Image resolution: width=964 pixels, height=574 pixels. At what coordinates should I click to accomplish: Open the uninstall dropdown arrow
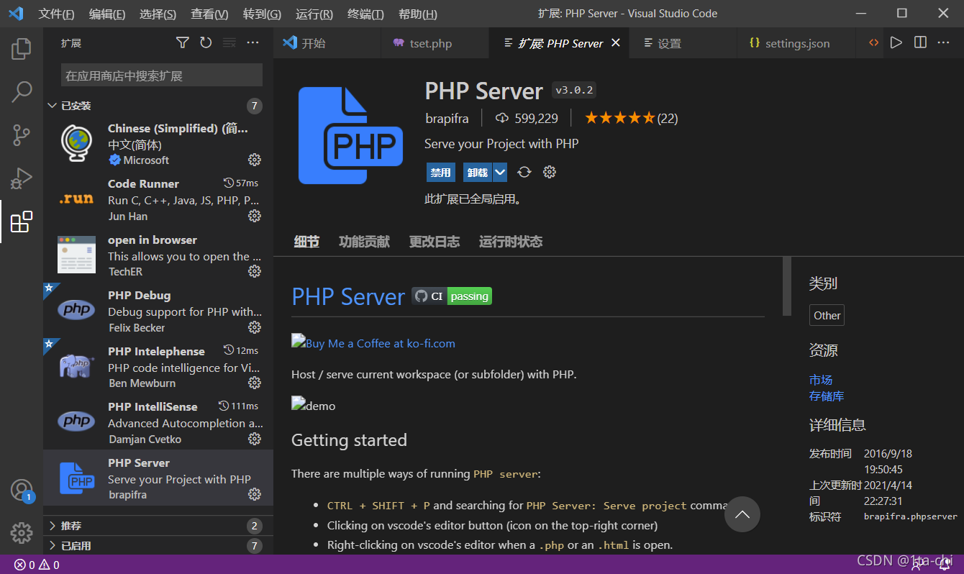click(x=501, y=173)
